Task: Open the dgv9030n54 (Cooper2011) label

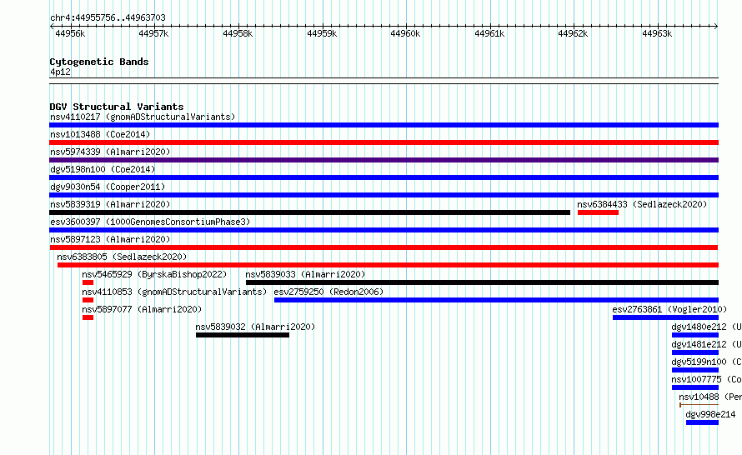Action: [x=108, y=187]
